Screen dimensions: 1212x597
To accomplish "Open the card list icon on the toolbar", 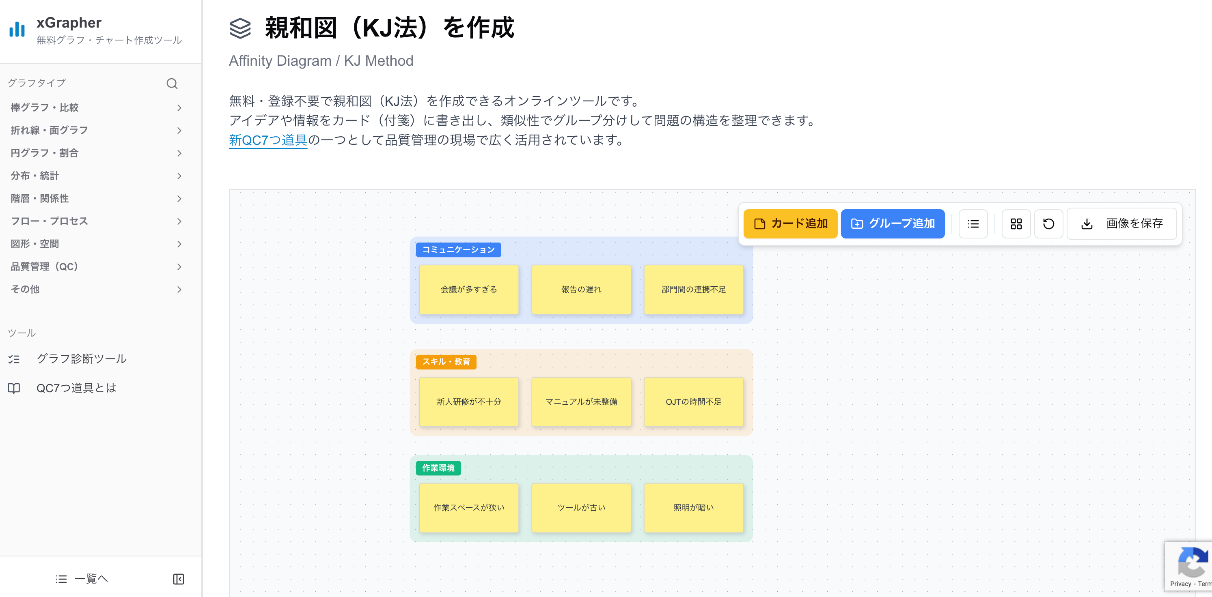I will pyautogui.click(x=973, y=224).
